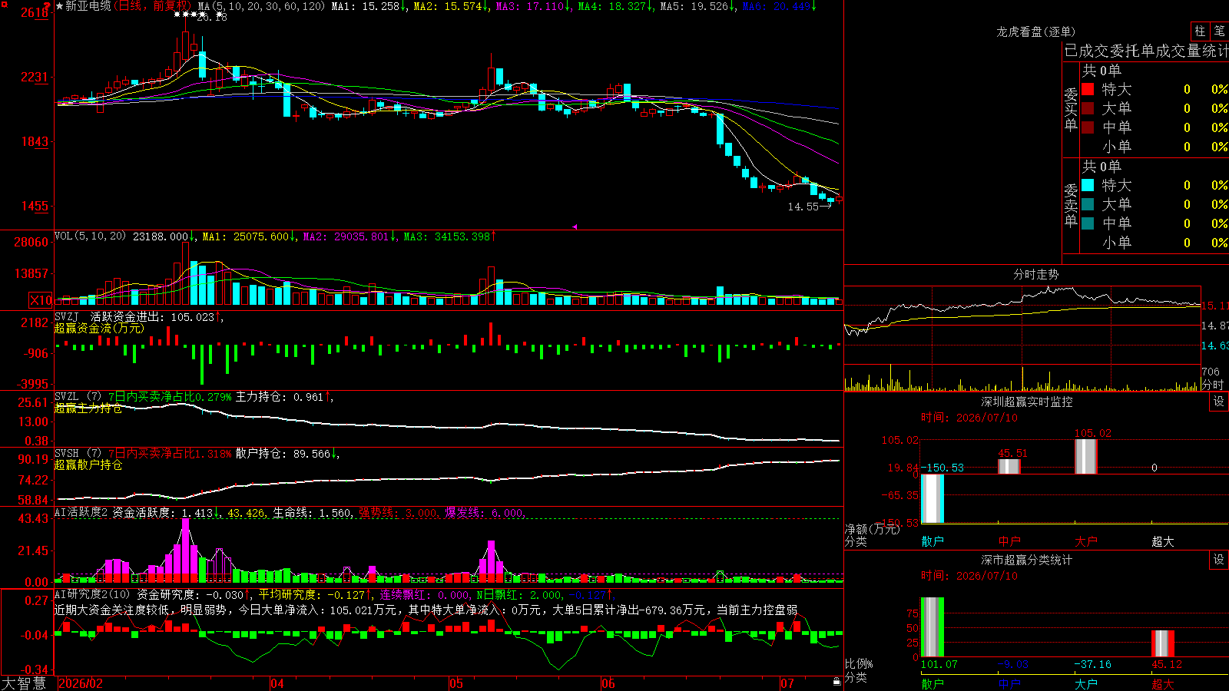The height and width of the screenshot is (691, 1229).
Task: Click the blue MA6: 20.449 value
Action: point(780,6)
